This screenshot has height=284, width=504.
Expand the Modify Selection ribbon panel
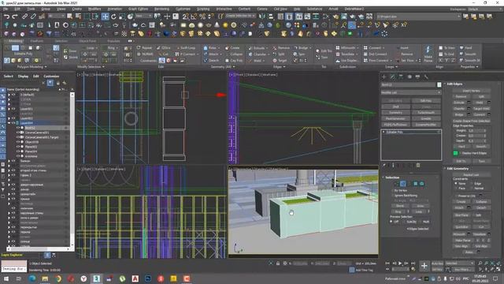(x=91, y=66)
